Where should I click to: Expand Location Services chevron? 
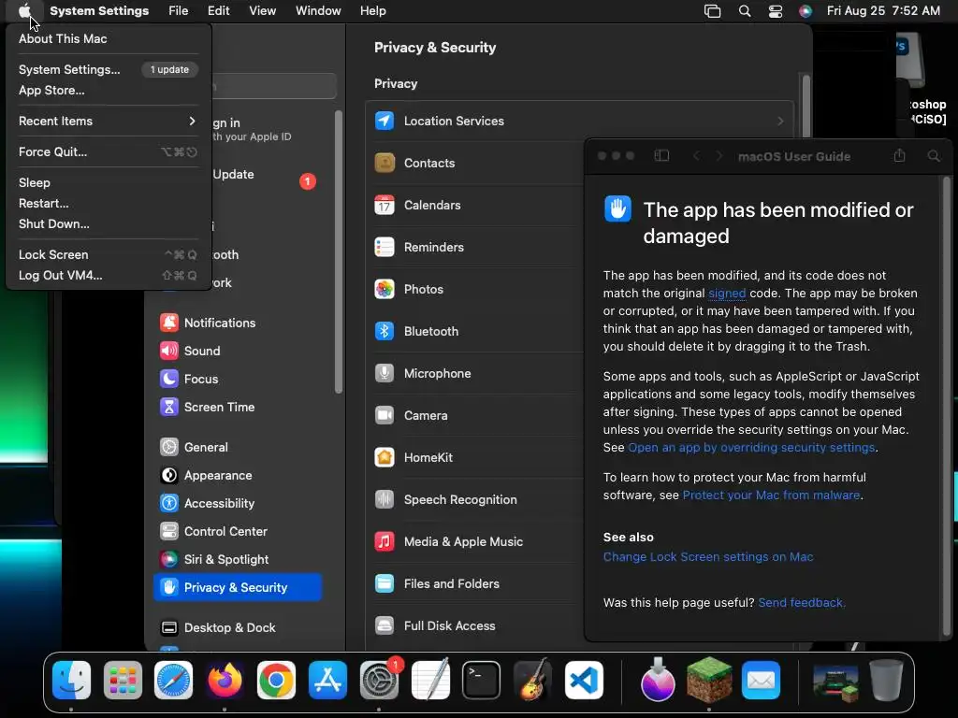(x=780, y=121)
